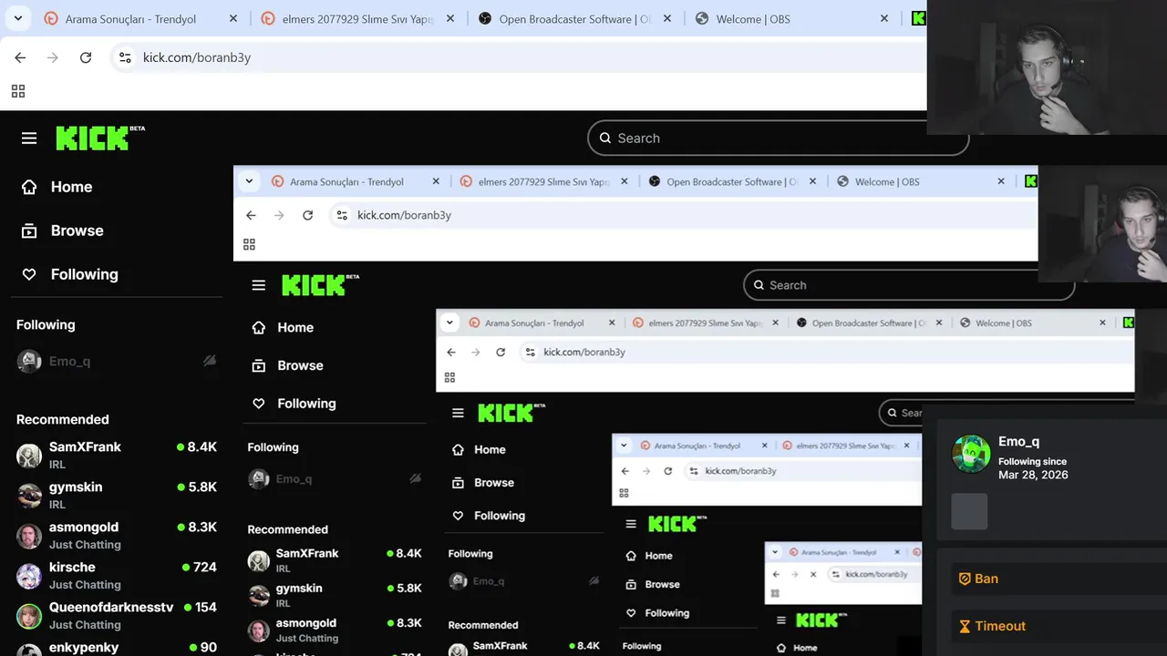
Task: Close the outermost elmers 2077929 Slime tab
Action: pos(450,18)
